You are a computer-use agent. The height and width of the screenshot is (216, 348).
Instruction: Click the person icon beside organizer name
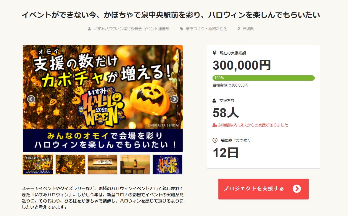pyautogui.click(x=89, y=29)
